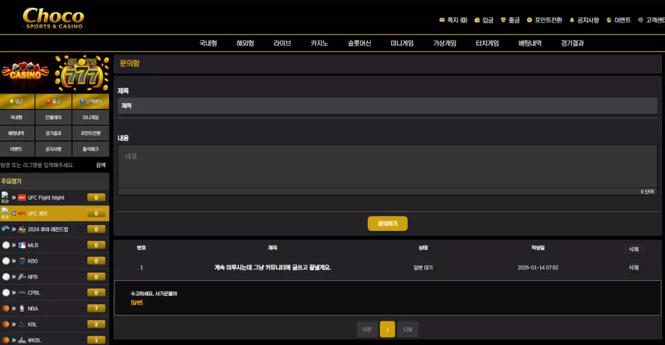The image size is (665, 345).
Task: Expand the UFC Fight Night league row
Action: (x=54, y=197)
